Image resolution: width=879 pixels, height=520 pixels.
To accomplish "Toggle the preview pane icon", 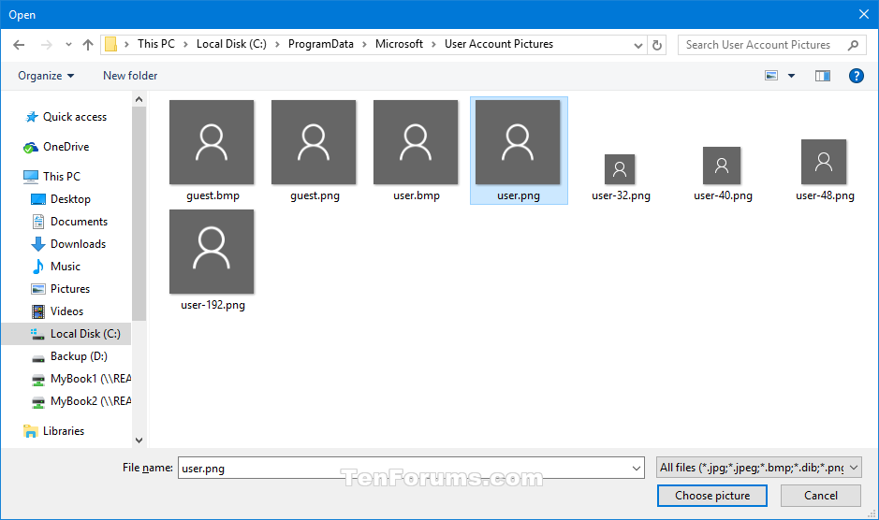I will tap(822, 76).
